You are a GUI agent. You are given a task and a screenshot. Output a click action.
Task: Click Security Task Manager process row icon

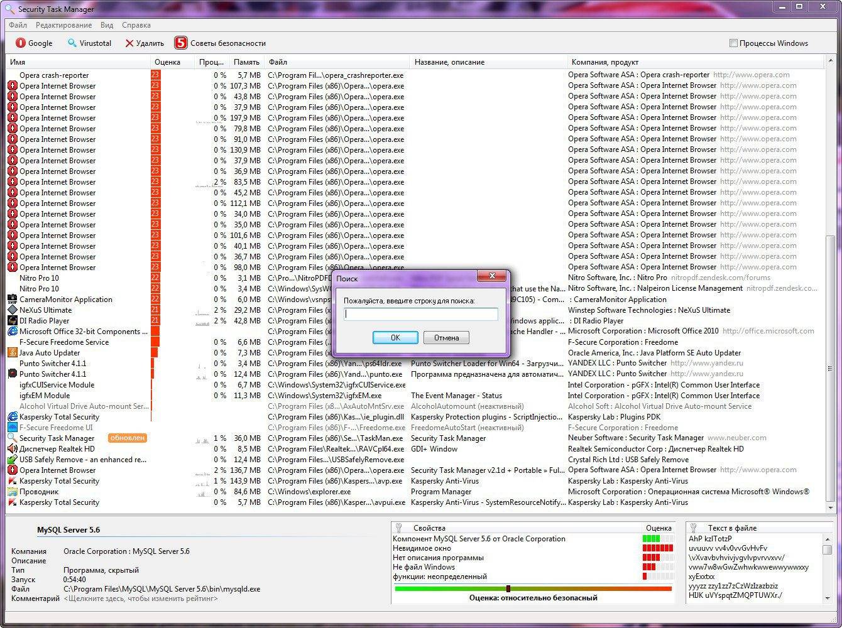coord(13,438)
